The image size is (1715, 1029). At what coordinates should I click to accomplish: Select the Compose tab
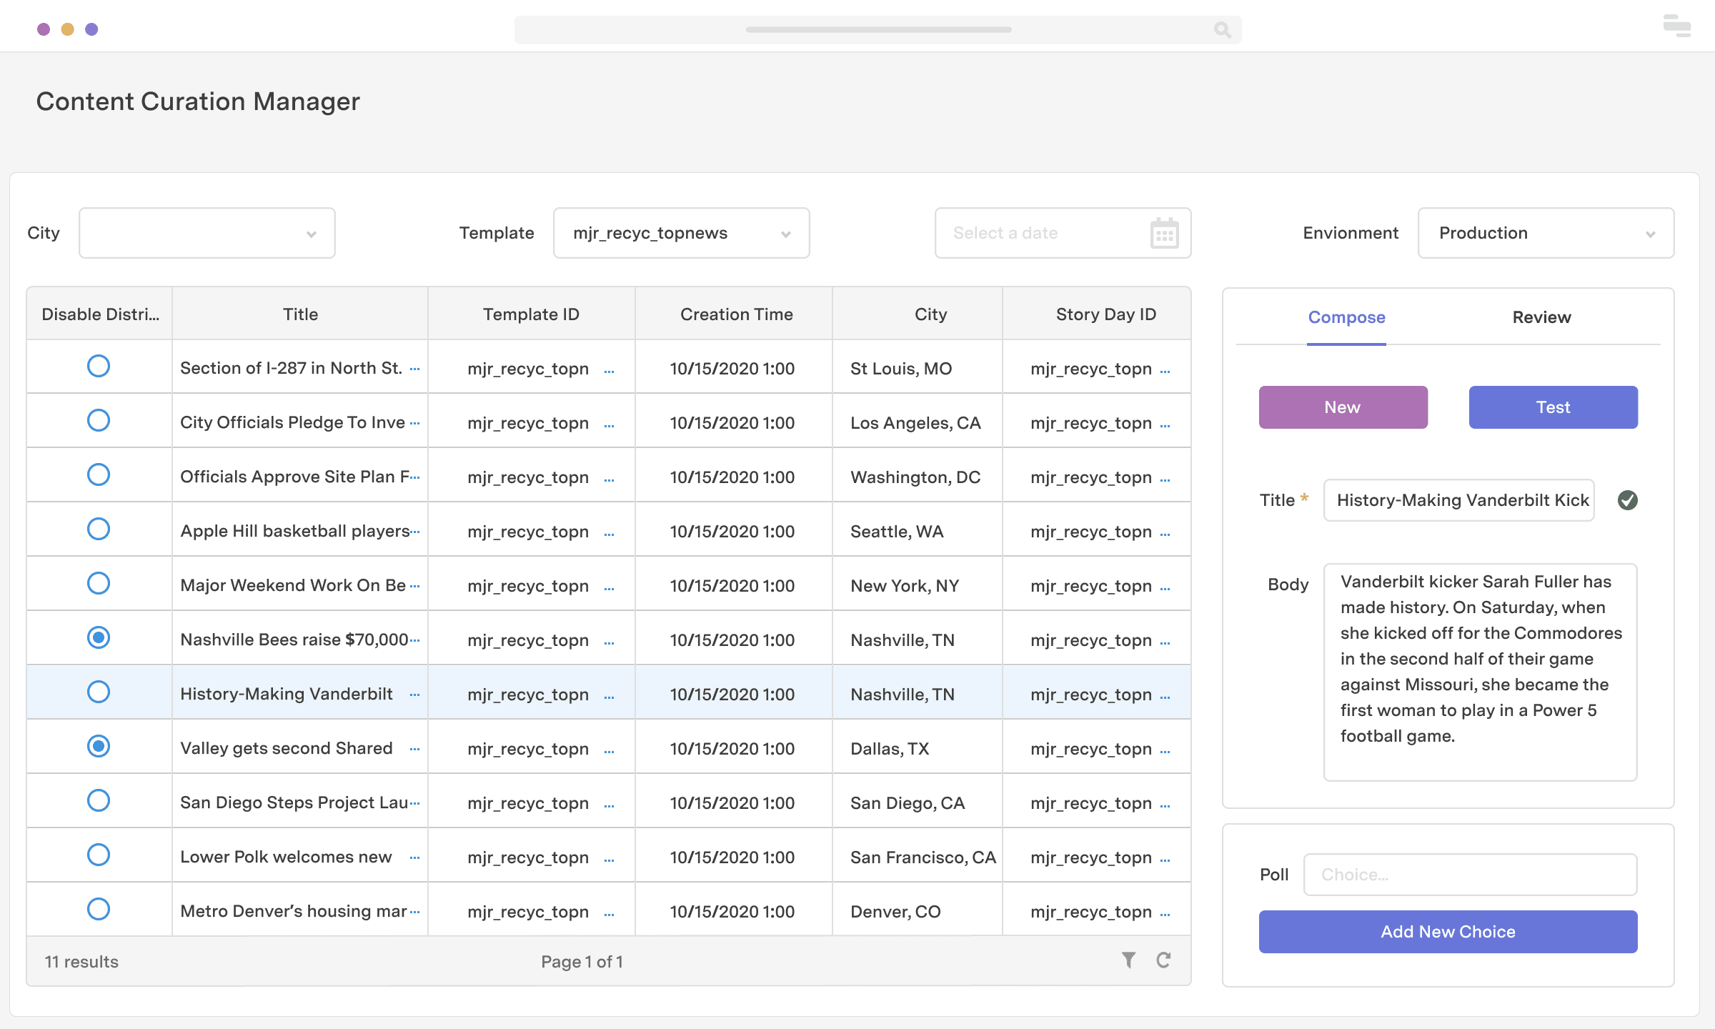[x=1346, y=317]
